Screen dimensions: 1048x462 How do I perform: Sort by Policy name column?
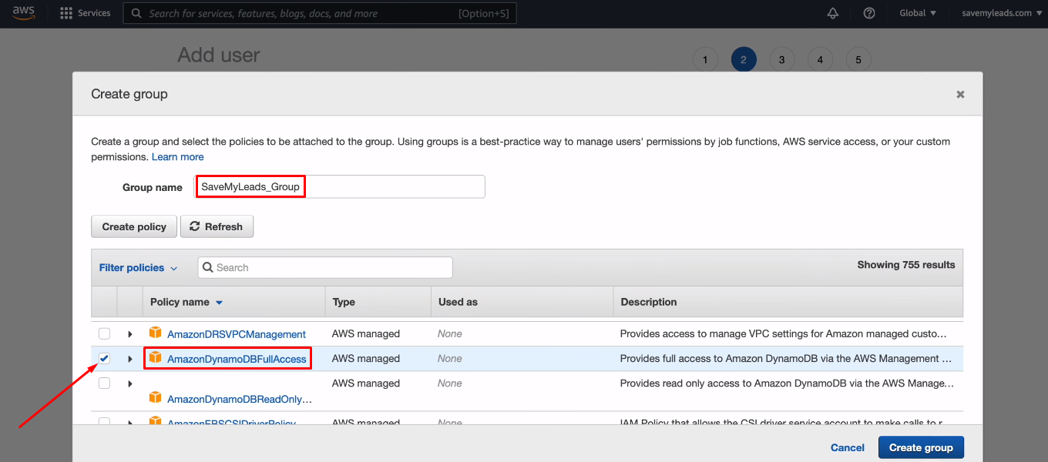[186, 302]
